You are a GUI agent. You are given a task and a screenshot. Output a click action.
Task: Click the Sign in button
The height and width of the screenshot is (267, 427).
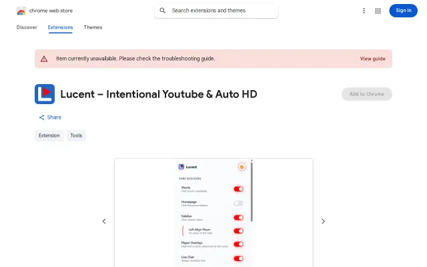pyautogui.click(x=403, y=11)
